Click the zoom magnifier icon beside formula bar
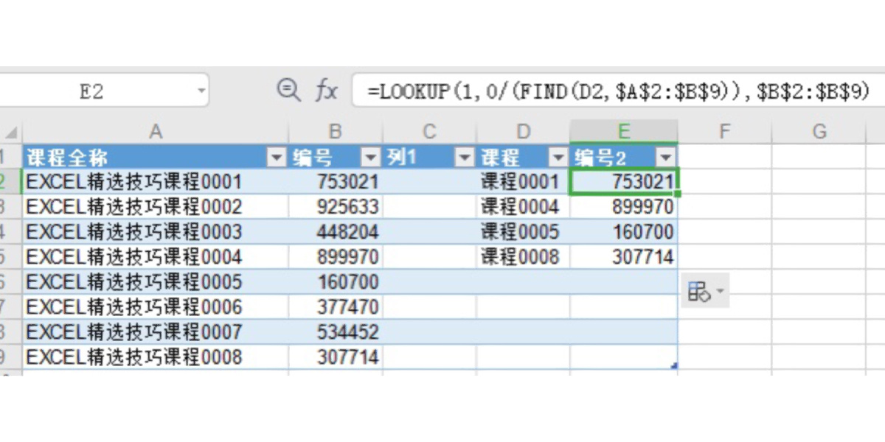Viewport: 885px width, 442px height. (x=288, y=90)
